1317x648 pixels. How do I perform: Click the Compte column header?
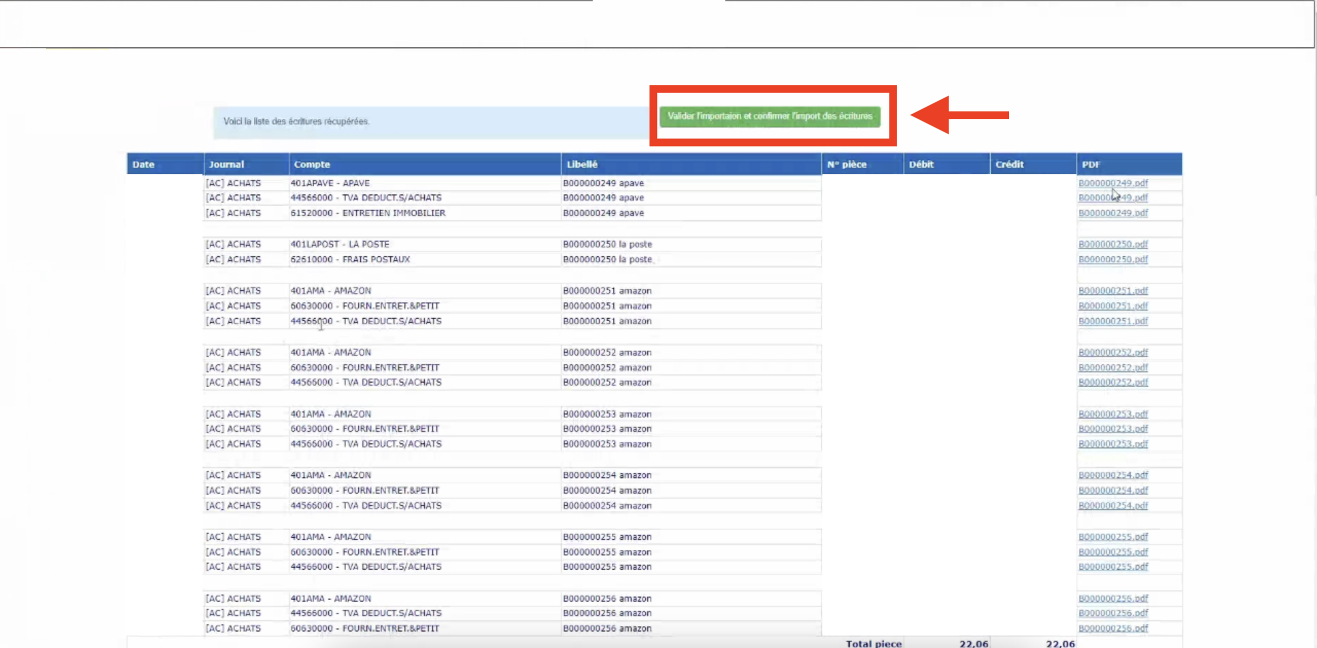pos(425,164)
